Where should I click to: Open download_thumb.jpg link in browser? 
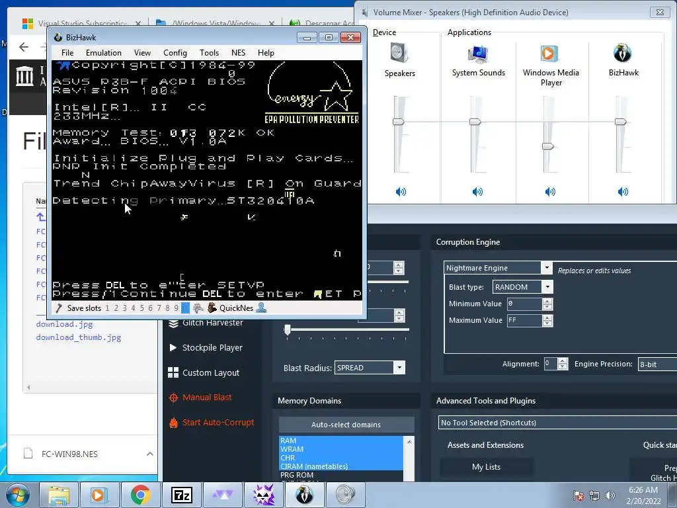coord(79,337)
